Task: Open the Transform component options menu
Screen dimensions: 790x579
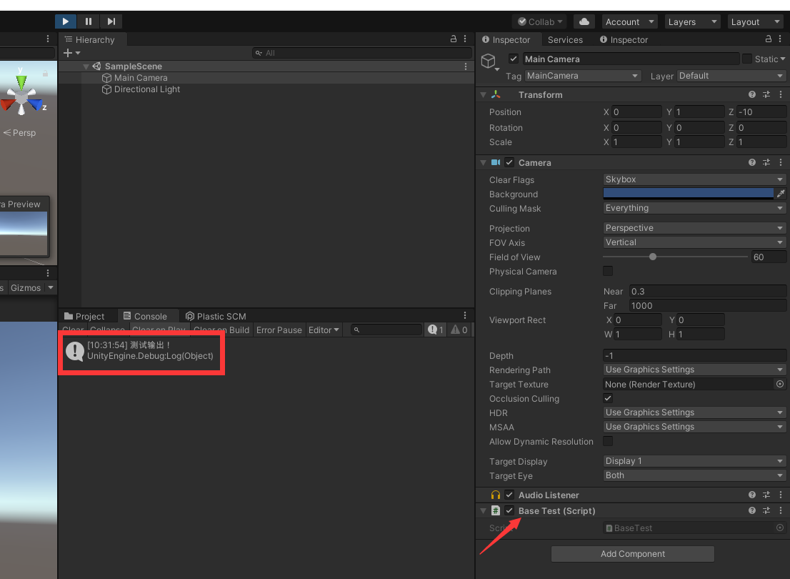Action: coord(781,94)
